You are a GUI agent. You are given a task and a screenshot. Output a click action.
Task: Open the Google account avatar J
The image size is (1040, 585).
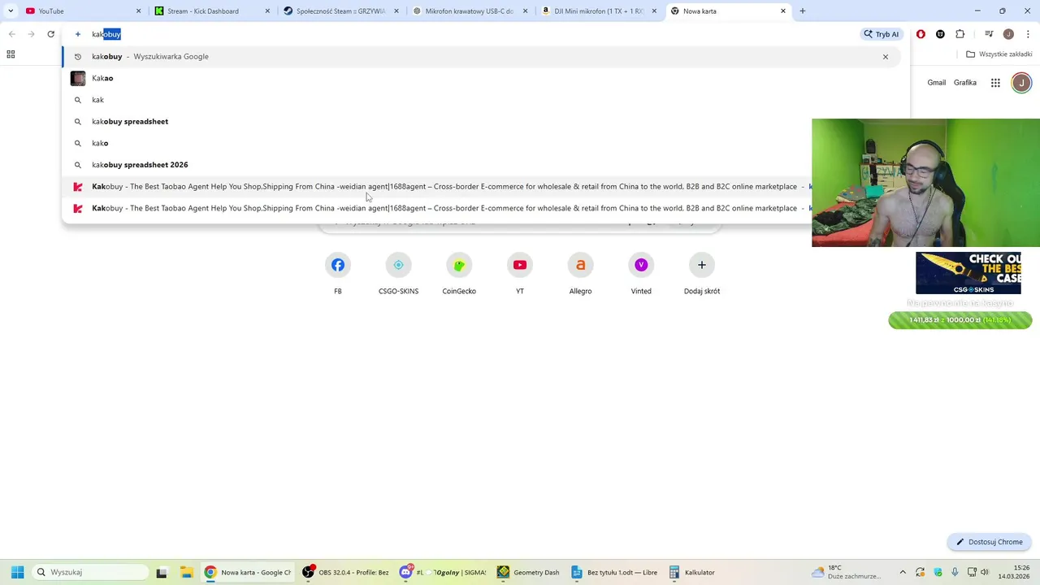pyautogui.click(x=1021, y=83)
